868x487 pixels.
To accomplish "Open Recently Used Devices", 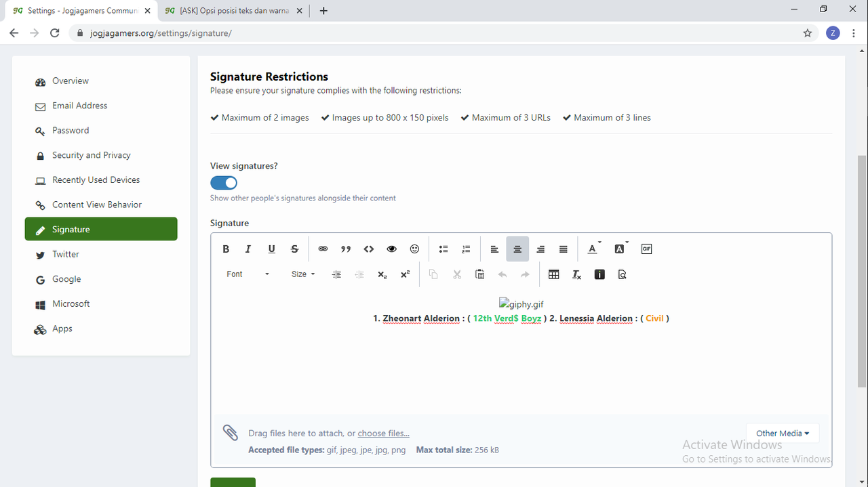I will 101,180.
